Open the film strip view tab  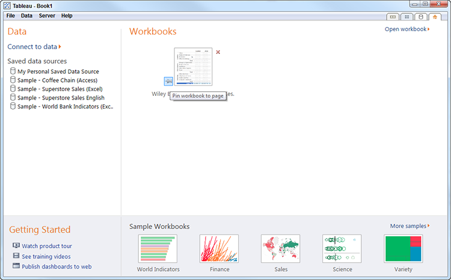coord(393,17)
